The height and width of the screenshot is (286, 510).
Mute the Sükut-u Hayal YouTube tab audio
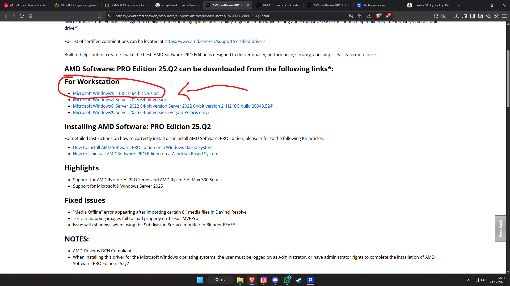(11, 5)
